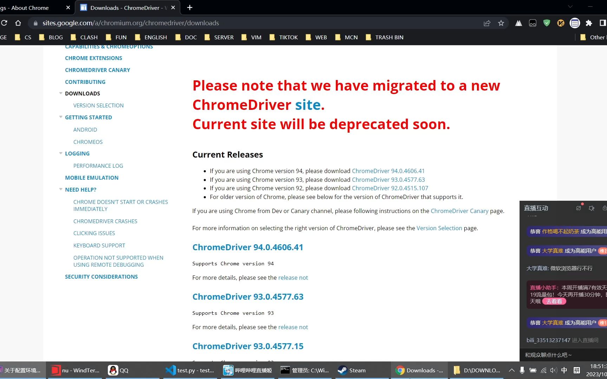The height and width of the screenshot is (379, 607).
Task: Toggle the Chrome side panel icon
Action: [603, 23]
